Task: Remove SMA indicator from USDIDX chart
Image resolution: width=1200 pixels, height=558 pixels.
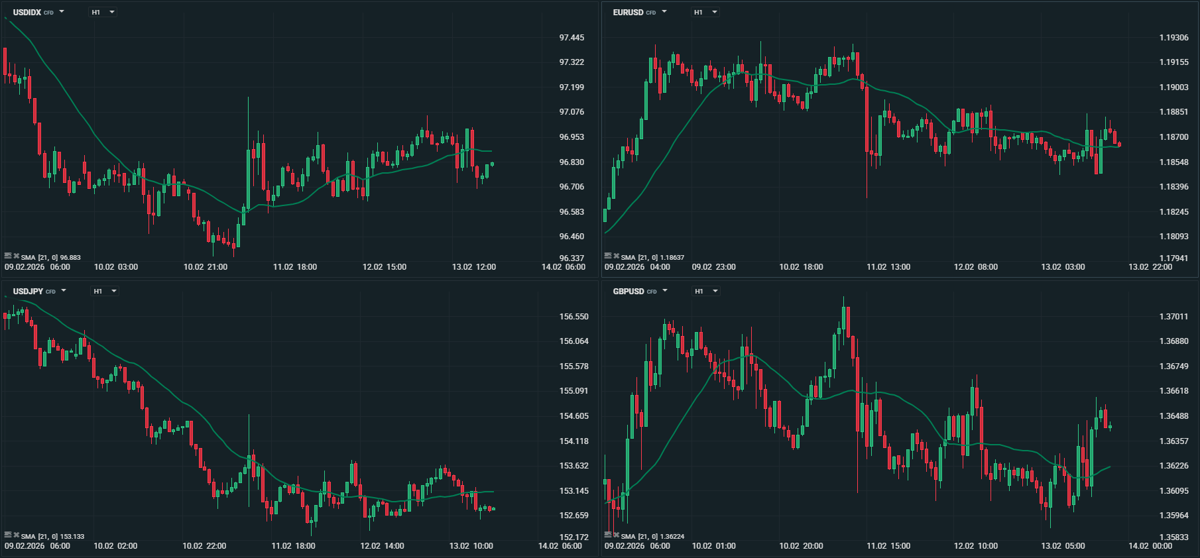Action: (x=16, y=256)
